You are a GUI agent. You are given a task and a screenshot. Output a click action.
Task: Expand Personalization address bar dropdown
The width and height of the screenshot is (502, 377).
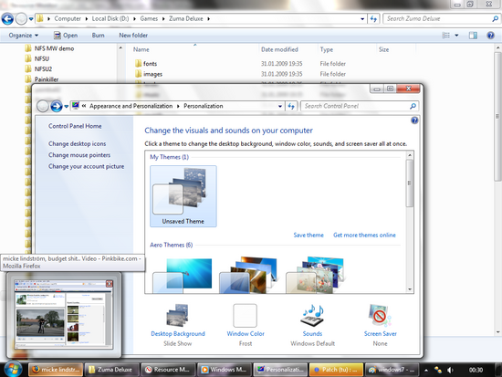[280, 106]
